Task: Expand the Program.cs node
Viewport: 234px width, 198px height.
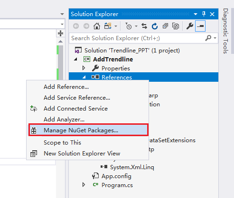Action: pos(84,185)
